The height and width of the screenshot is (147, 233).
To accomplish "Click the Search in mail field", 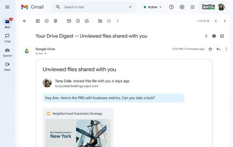I will click(95, 7).
